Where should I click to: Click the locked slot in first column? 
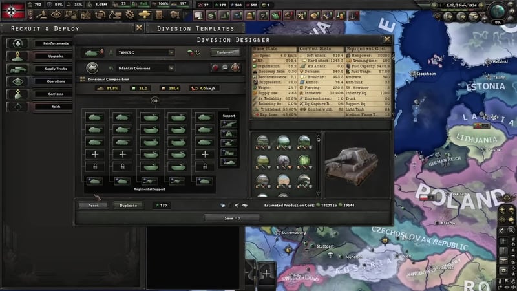click(x=95, y=167)
